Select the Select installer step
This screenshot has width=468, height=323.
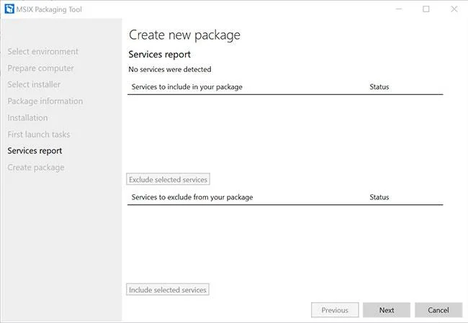point(34,84)
